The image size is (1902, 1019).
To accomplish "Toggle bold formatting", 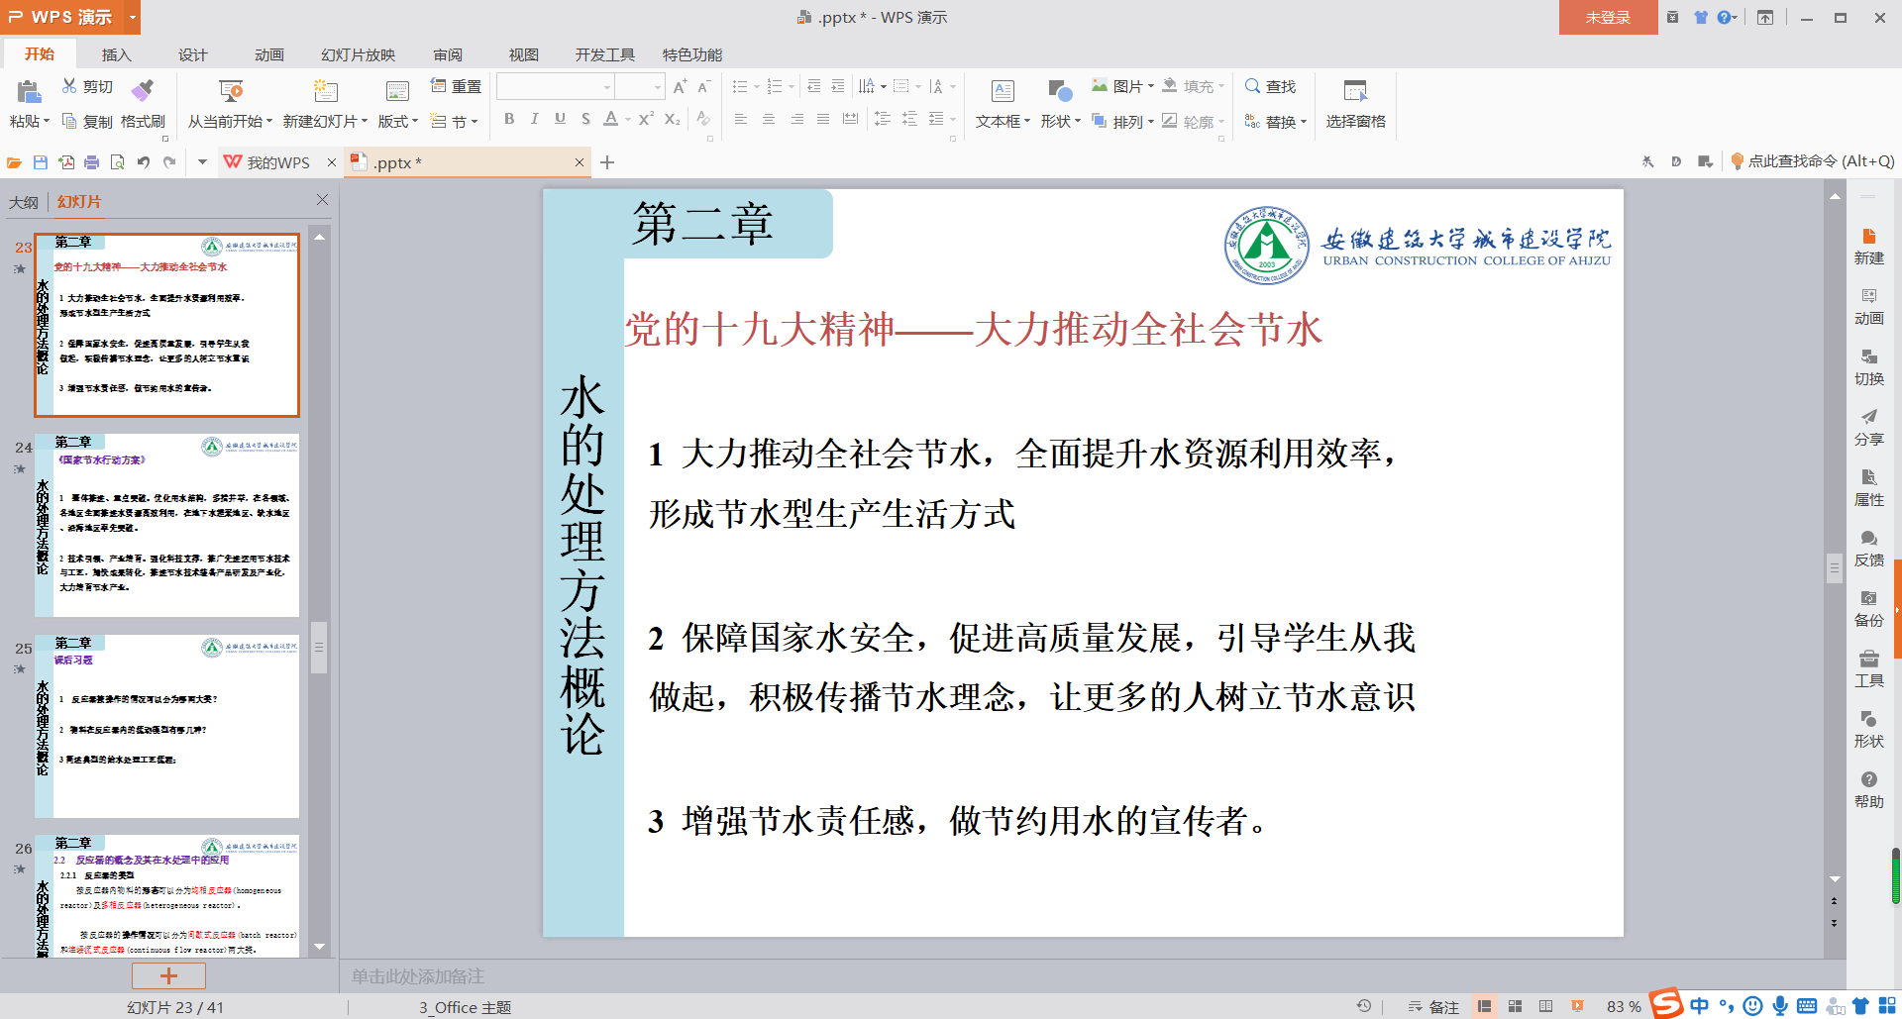I will 509,119.
